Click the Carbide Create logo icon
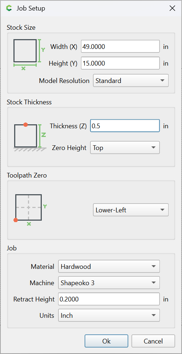182x354 pixels. click(x=9, y=8)
